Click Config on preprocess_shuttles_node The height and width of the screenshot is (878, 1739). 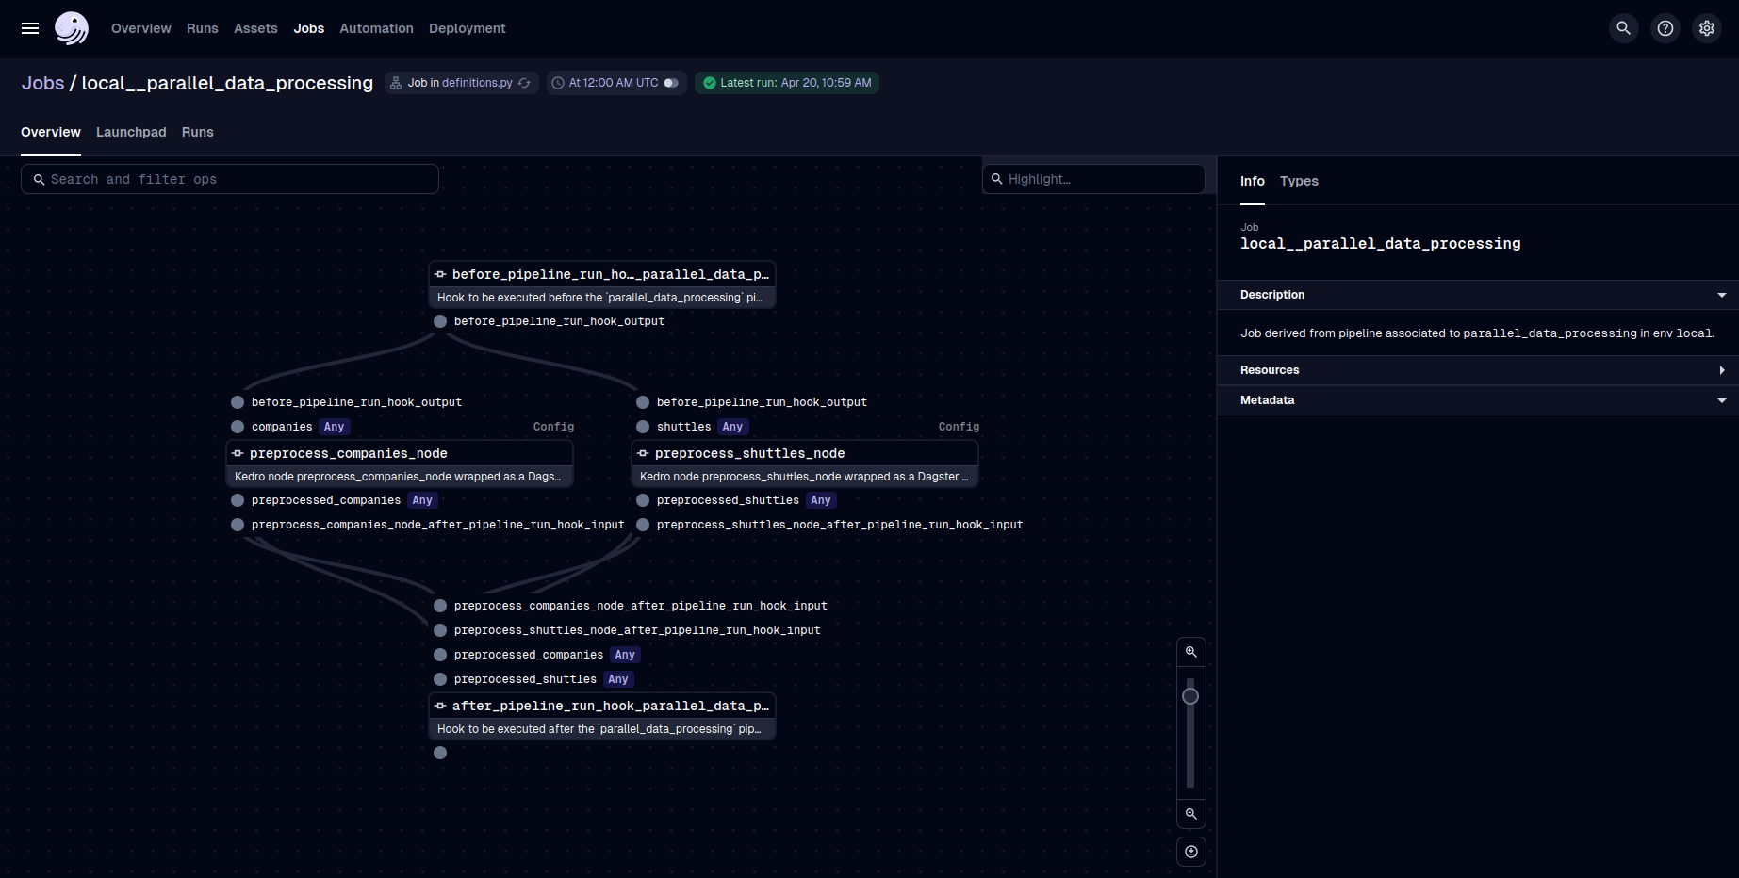pos(959,427)
